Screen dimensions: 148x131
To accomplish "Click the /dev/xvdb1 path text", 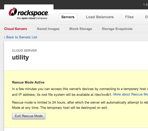I will [x=103, y=94].
